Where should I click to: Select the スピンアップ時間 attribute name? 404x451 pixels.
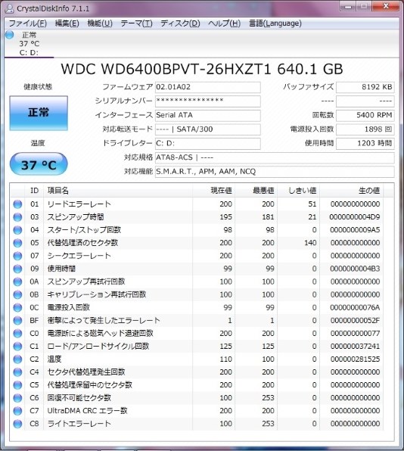[76, 217]
